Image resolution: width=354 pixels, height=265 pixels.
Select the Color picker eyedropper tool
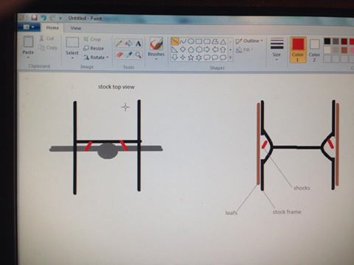click(x=128, y=54)
